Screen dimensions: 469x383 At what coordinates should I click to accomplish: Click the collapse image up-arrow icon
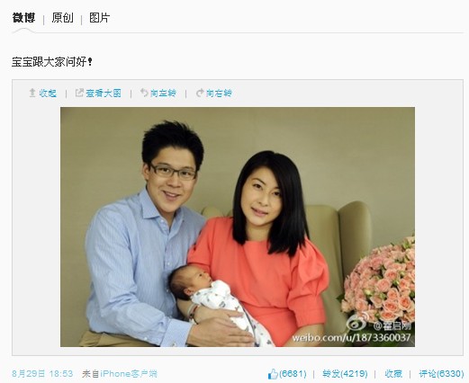pos(32,93)
